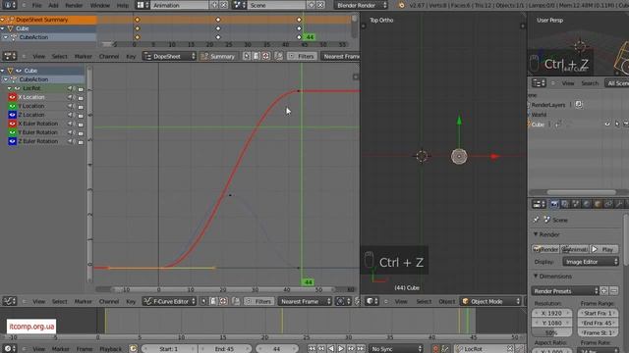The width and height of the screenshot is (629, 353).
Task: Open the Render Presets dropdown
Action: 565,291
